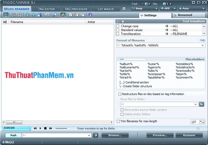Enable the Transliteration checkbox
Viewport: 208px width, 145px height.
point(118,34)
